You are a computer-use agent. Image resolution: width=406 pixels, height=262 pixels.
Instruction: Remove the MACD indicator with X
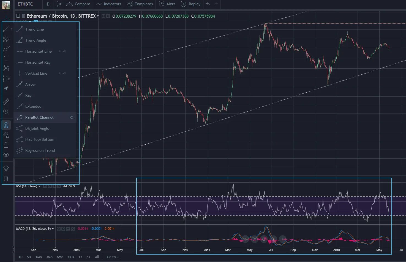coord(73,229)
